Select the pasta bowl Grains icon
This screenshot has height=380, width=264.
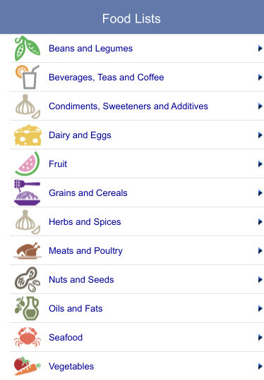27,192
